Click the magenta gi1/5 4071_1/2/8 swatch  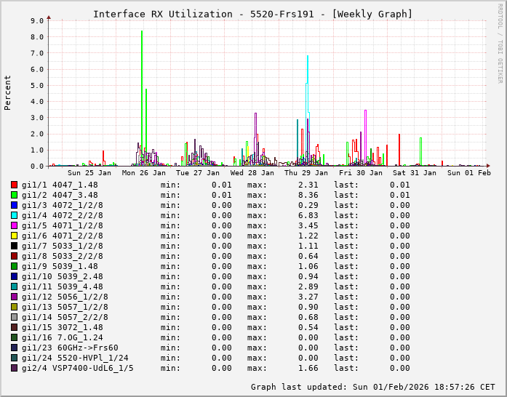[14, 225]
